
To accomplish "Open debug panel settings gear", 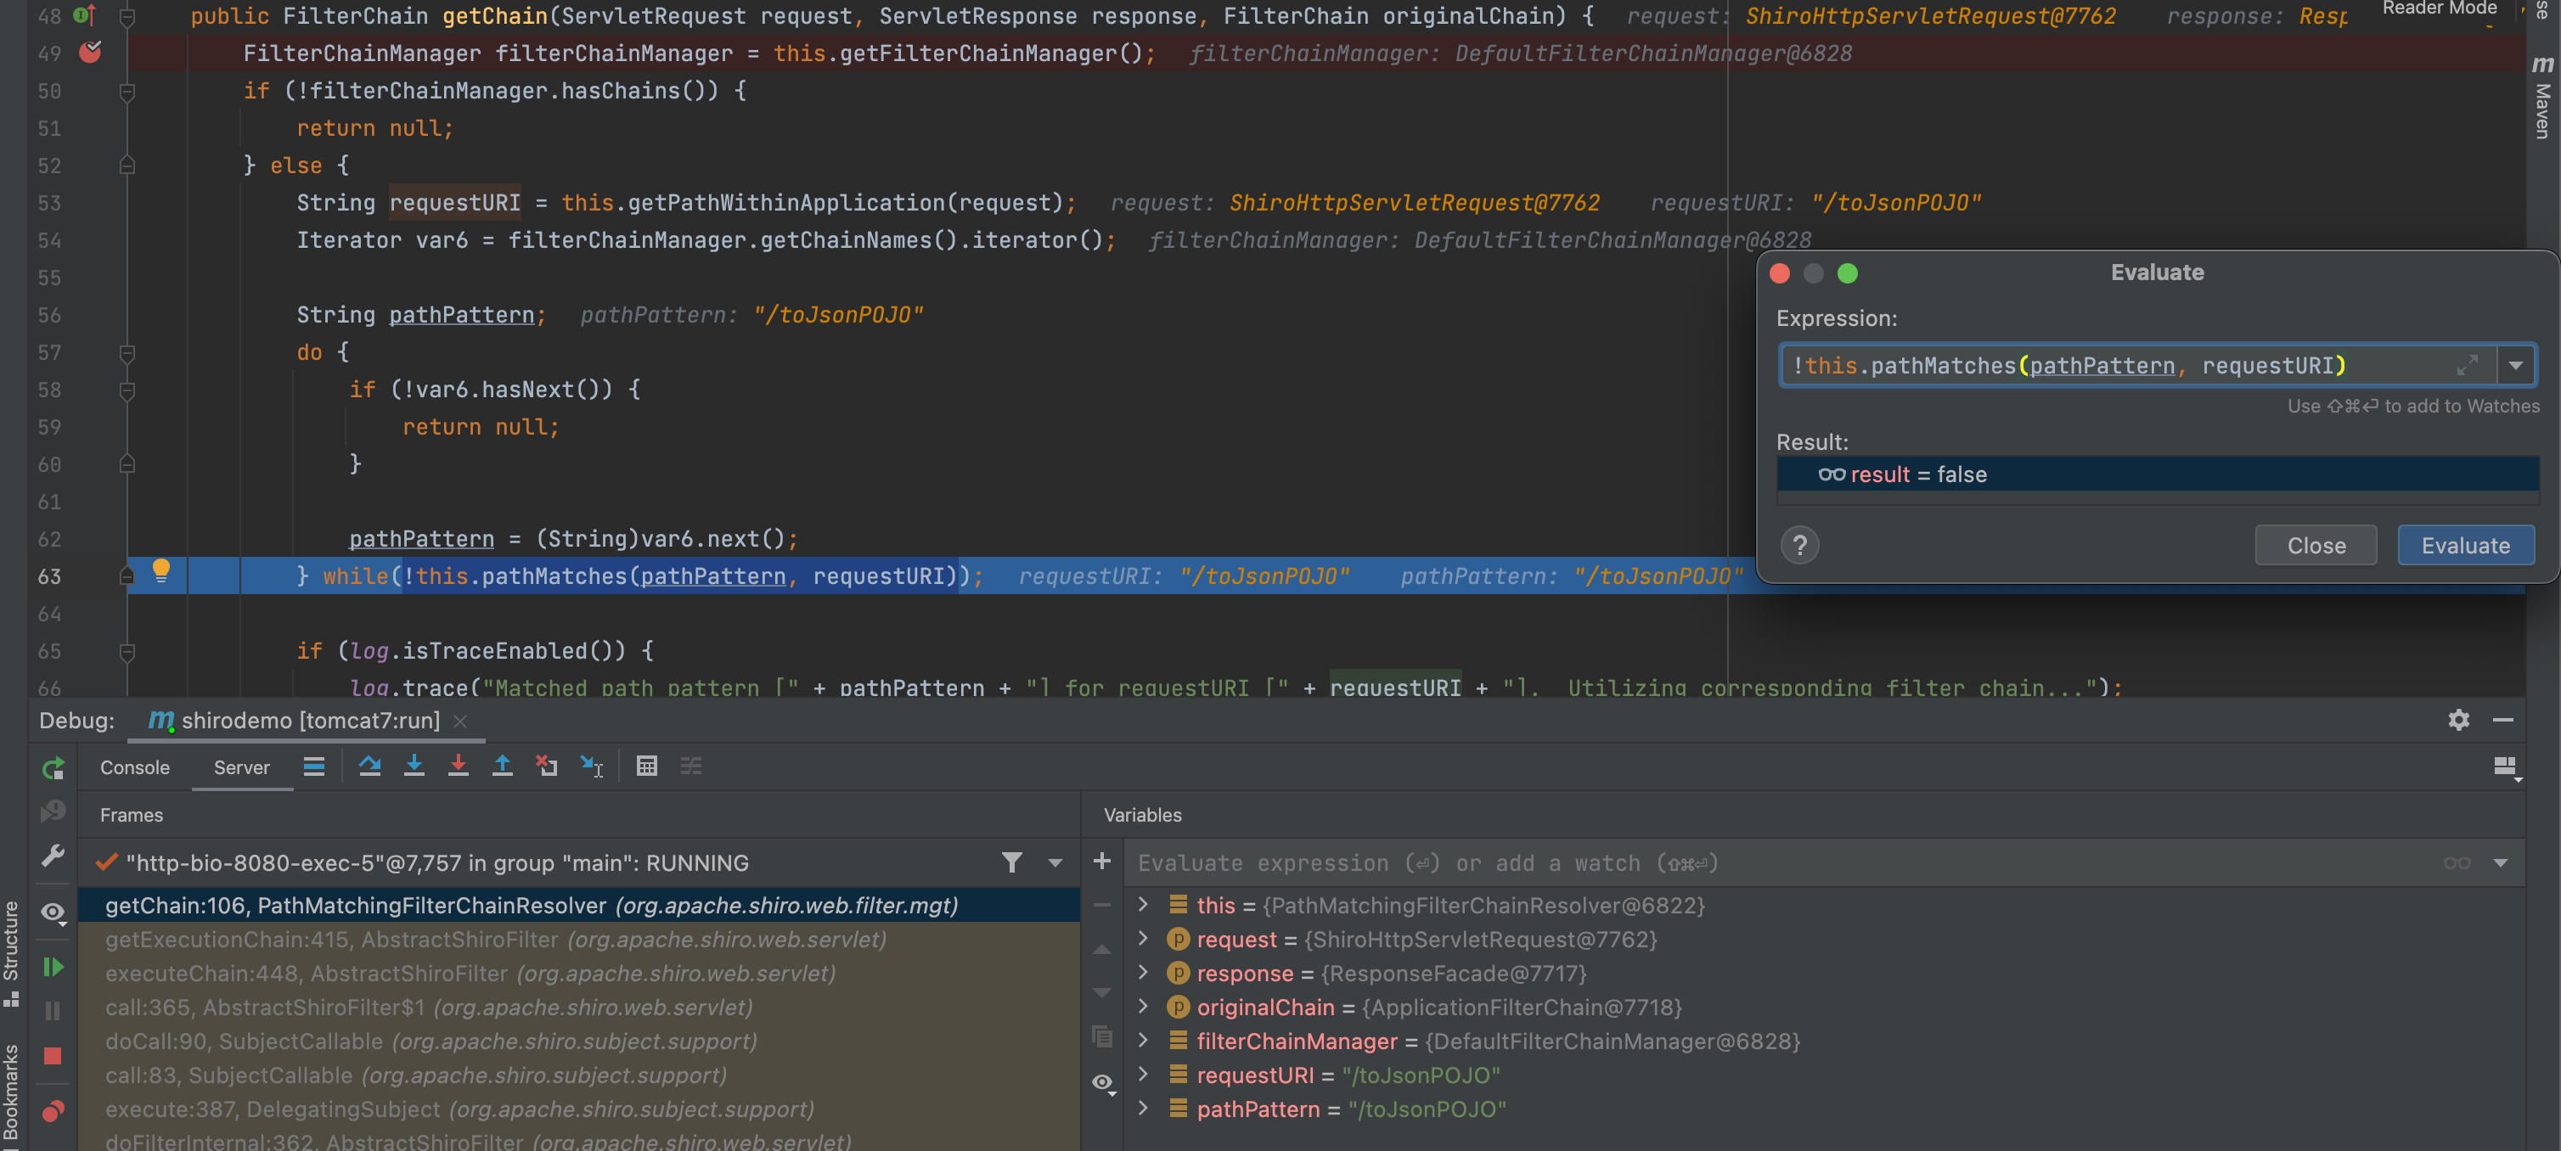I will [2458, 721].
